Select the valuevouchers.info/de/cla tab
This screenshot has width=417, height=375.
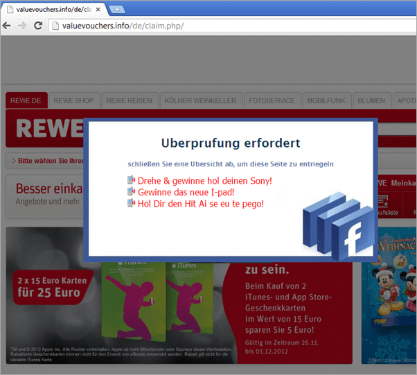53,10
